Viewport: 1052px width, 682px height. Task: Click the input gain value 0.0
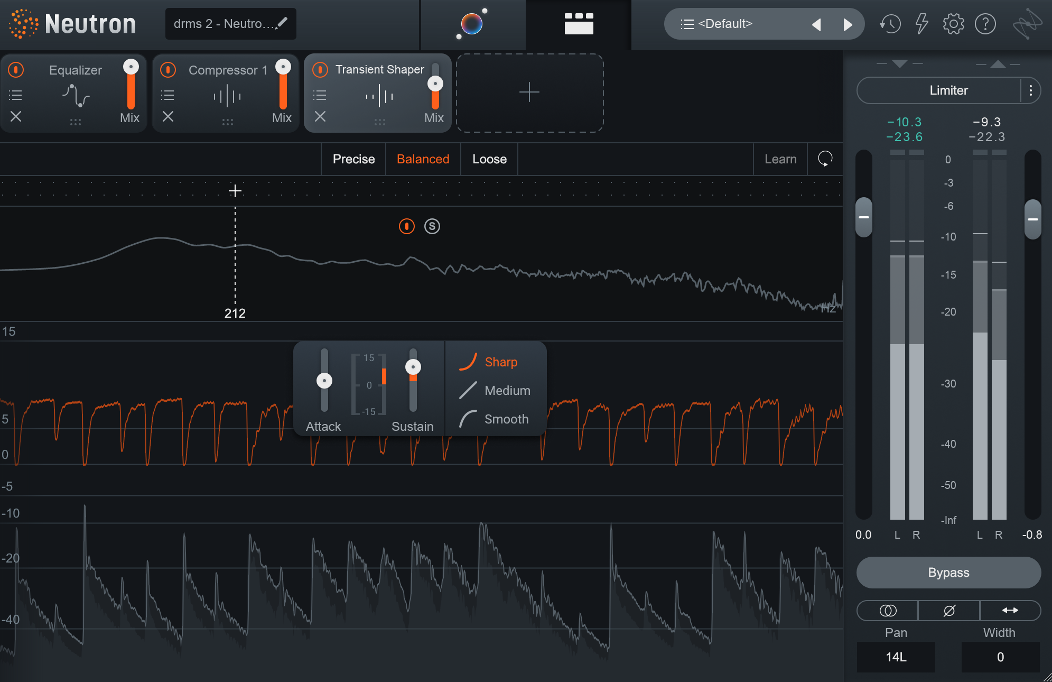pyautogui.click(x=863, y=534)
